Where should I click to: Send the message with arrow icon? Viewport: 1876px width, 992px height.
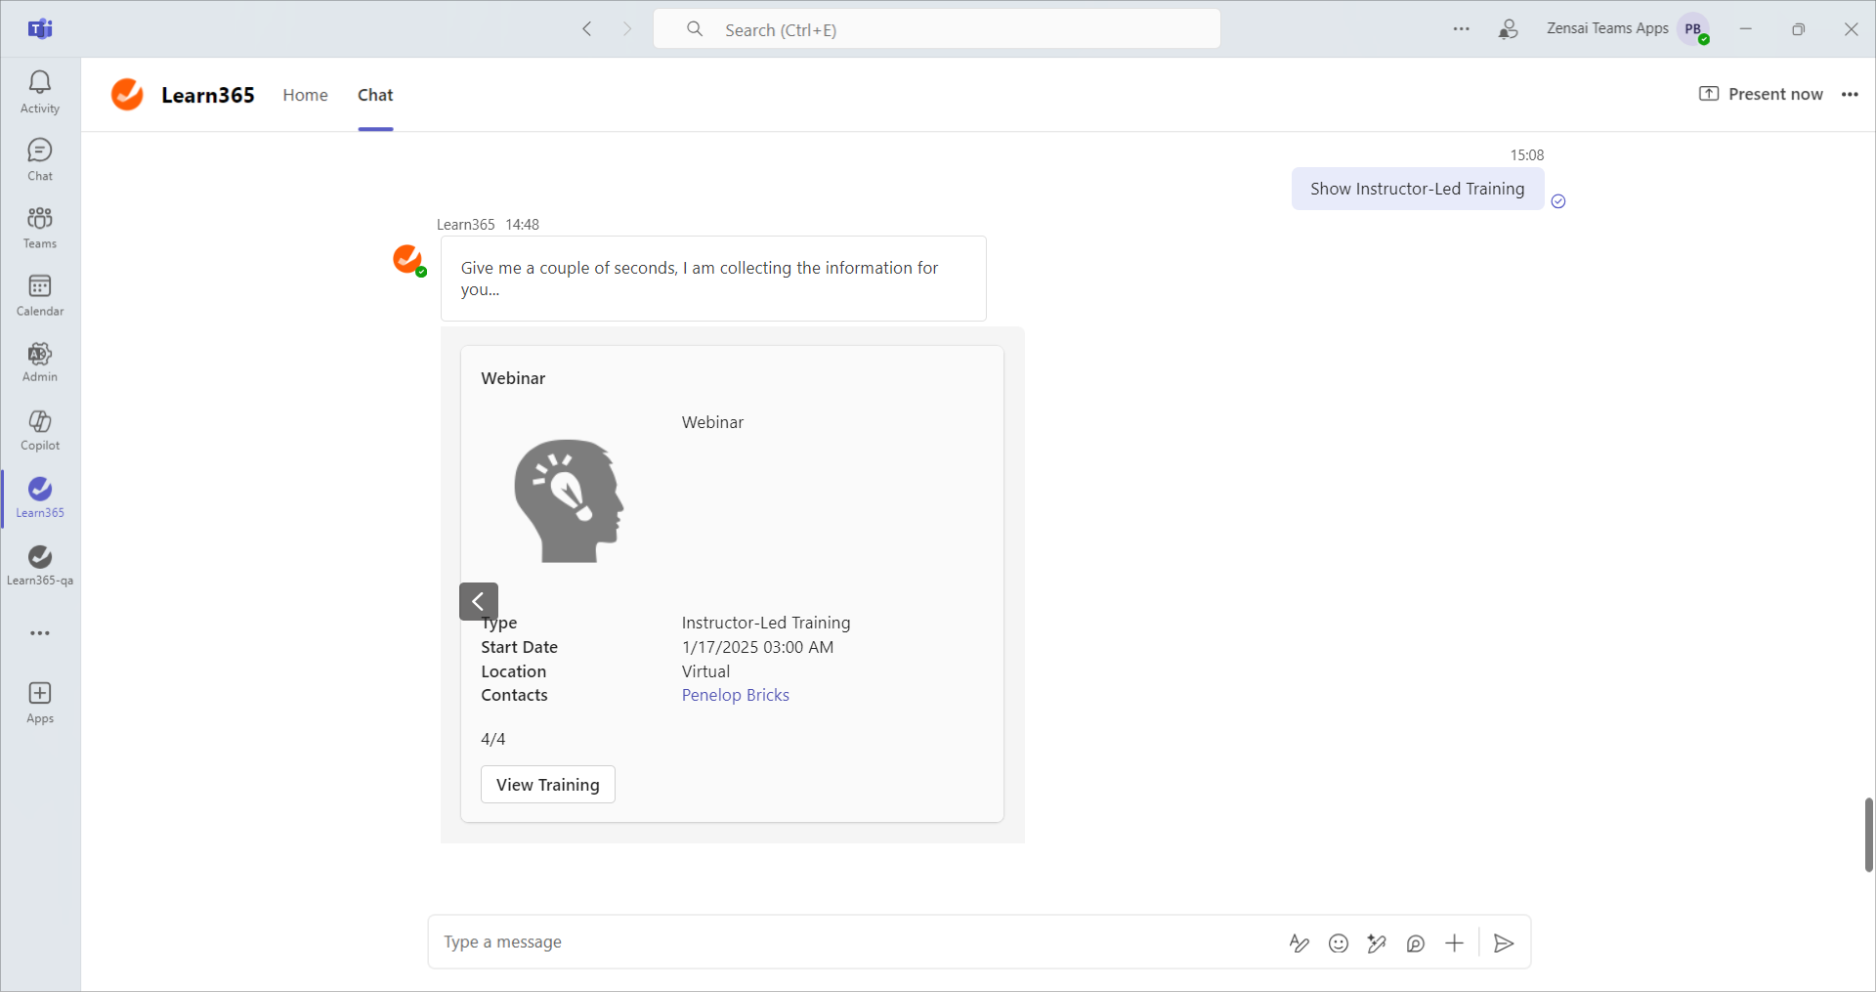pos(1504,943)
